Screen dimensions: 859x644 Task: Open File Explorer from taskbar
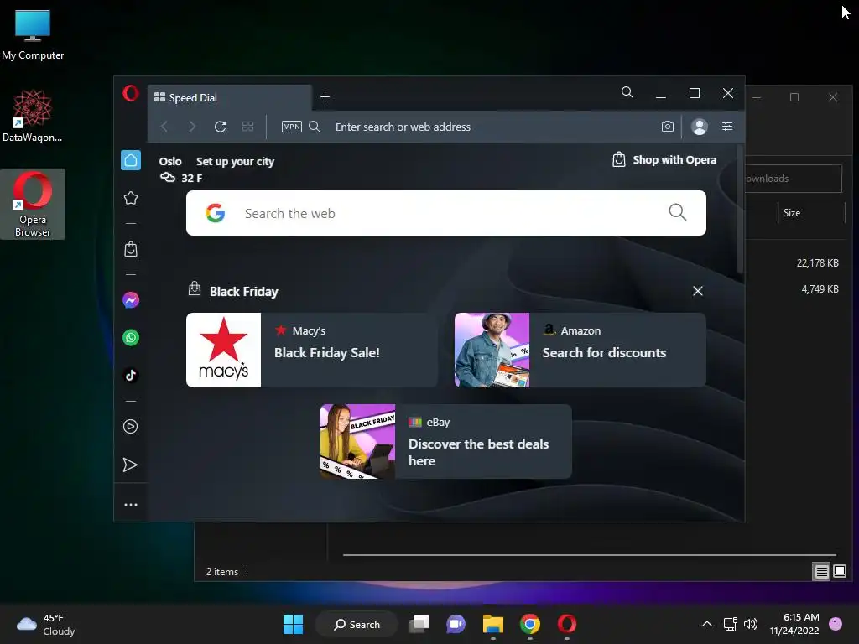[492, 624]
